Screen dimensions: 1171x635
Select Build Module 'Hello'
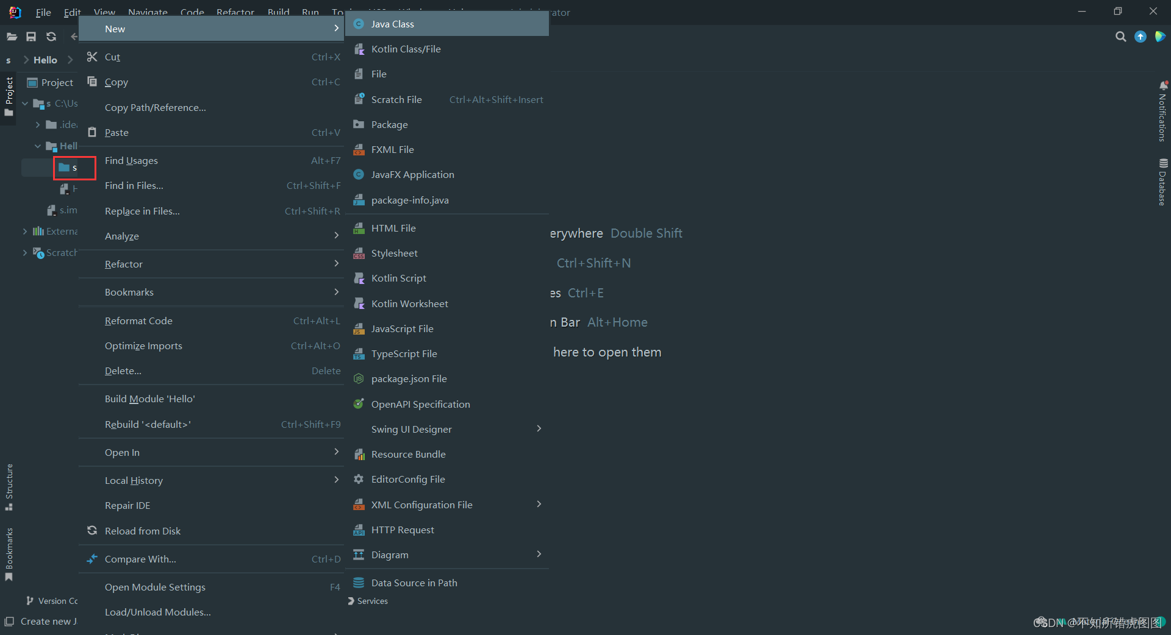(212, 399)
